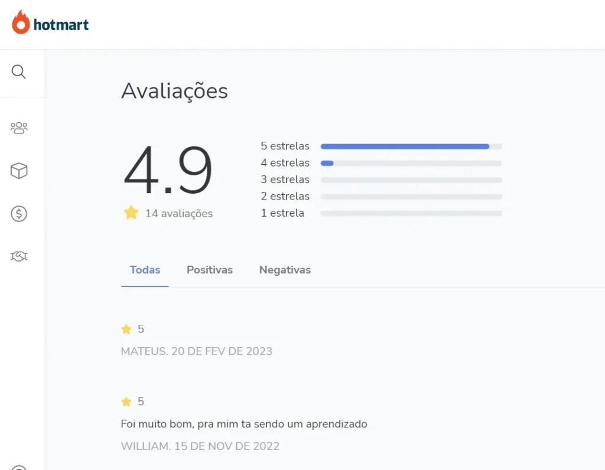Click MATEUS. 20 DE FEV DE 2023
Screen dimensions: 605x470
click(x=196, y=351)
